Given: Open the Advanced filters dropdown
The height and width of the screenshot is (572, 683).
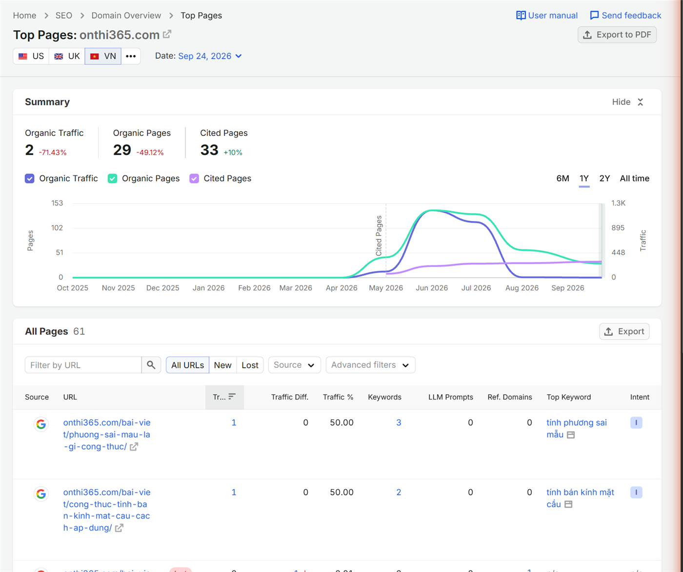Looking at the screenshot, I should tap(370, 365).
